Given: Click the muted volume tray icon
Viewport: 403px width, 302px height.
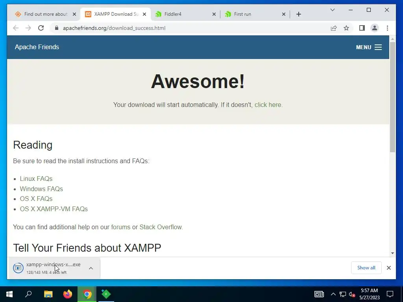Looking at the screenshot, I should tap(352, 294).
